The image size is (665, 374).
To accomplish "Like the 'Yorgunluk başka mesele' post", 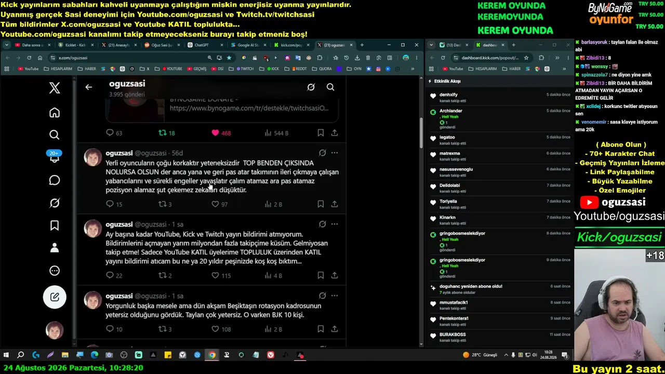I will (x=221, y=329).
